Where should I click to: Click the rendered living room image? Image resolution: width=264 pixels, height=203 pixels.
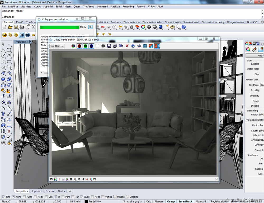[x=134, y=113]
